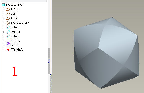This screenshot has height=93, width=144.
Task: Expand the 拉伸 1 tree node
Action: [x=4, y=27]
